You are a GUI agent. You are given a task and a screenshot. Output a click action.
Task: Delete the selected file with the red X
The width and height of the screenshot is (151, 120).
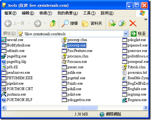133,23
